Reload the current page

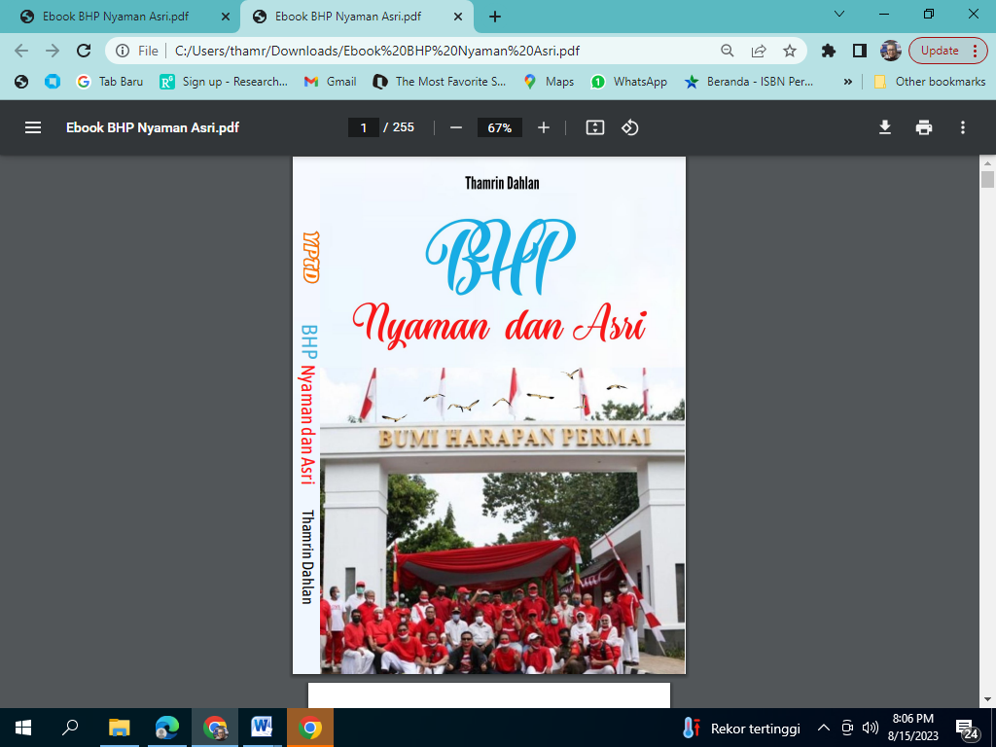click(84, 51)
